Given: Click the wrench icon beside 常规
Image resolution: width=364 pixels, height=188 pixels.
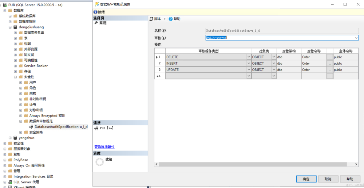Looking at the screenshot, I should (96, 23).
